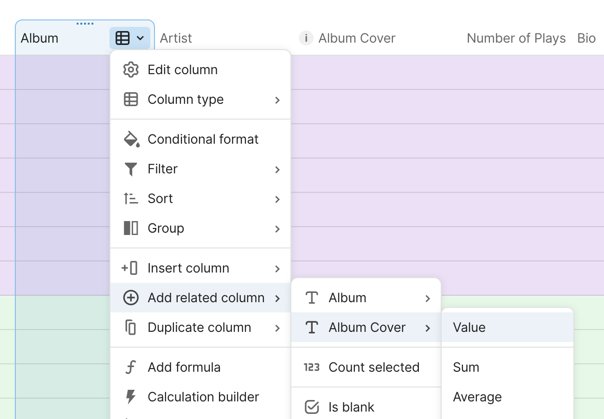This screenshot has width=604, height=419.
Task: Click the Number of Plays column header
Action: click(516, 38)
